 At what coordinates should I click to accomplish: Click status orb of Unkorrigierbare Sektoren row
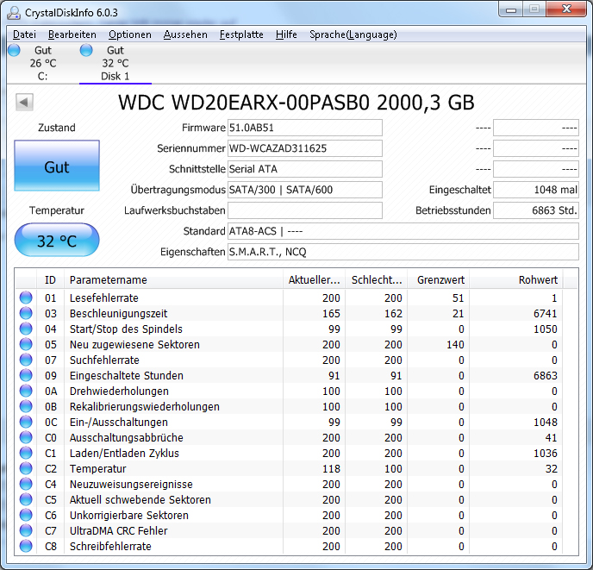pyautogui.click(x=26, y=515)
